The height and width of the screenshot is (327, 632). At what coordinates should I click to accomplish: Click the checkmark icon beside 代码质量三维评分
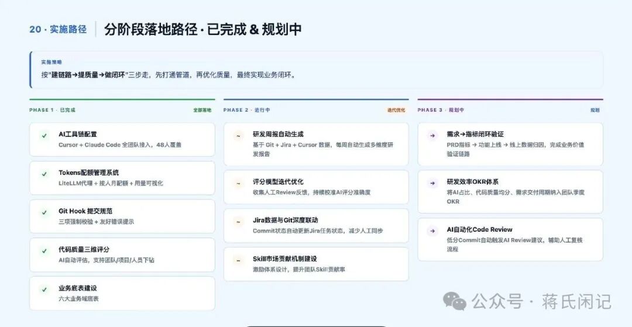click(x=44, y=251)
